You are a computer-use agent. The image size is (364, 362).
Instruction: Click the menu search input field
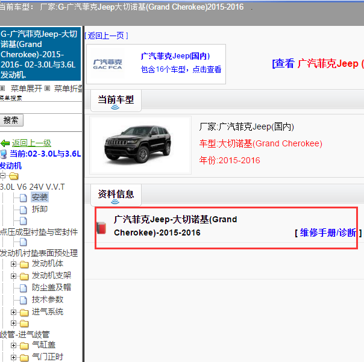click(41, 108)
